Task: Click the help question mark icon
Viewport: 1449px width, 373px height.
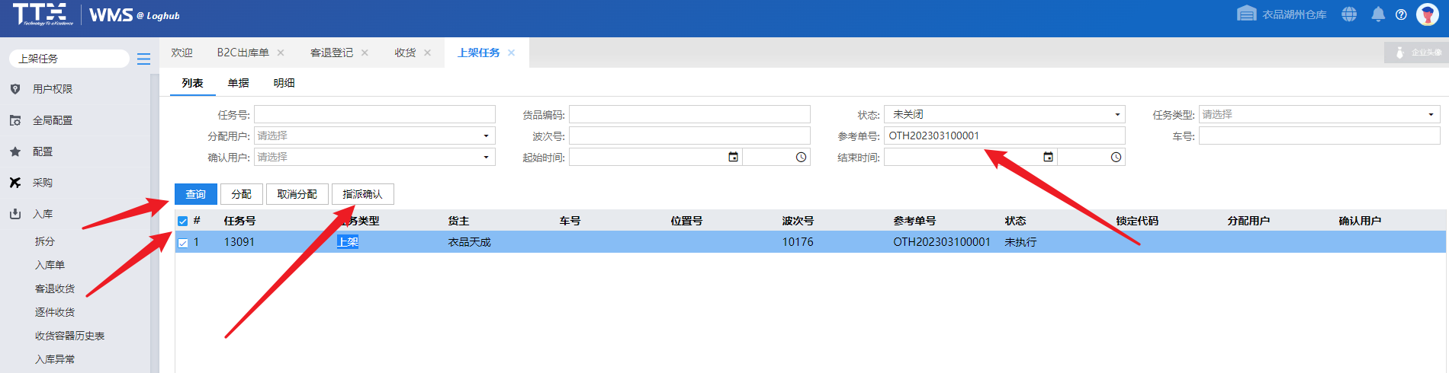Action: (1401, 14)
